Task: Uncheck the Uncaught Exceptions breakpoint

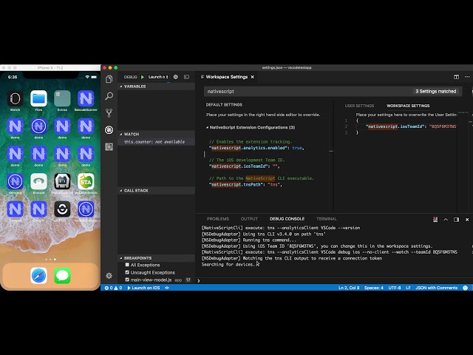Action: pos(127,272)
